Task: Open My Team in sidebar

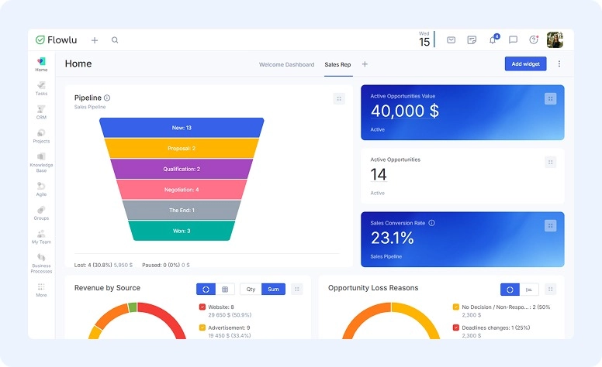Action: tap(41, 237)
